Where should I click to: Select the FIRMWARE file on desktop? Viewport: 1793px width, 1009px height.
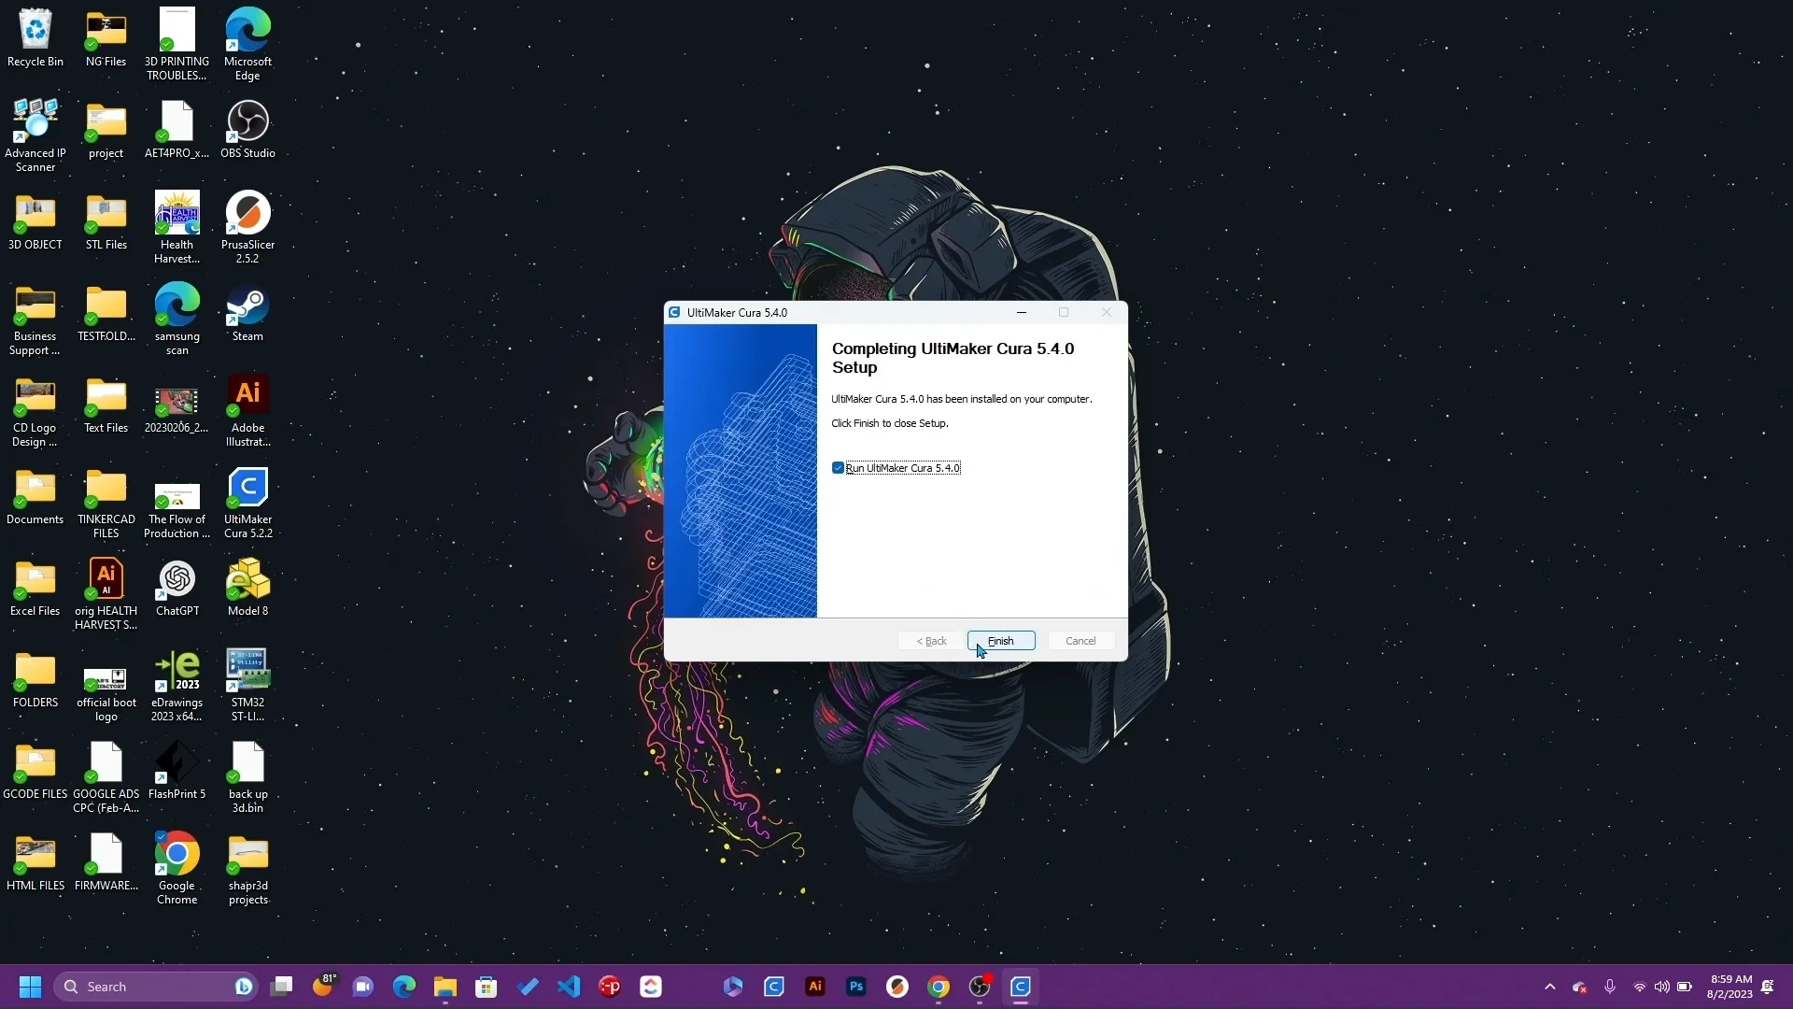point(106,862)
